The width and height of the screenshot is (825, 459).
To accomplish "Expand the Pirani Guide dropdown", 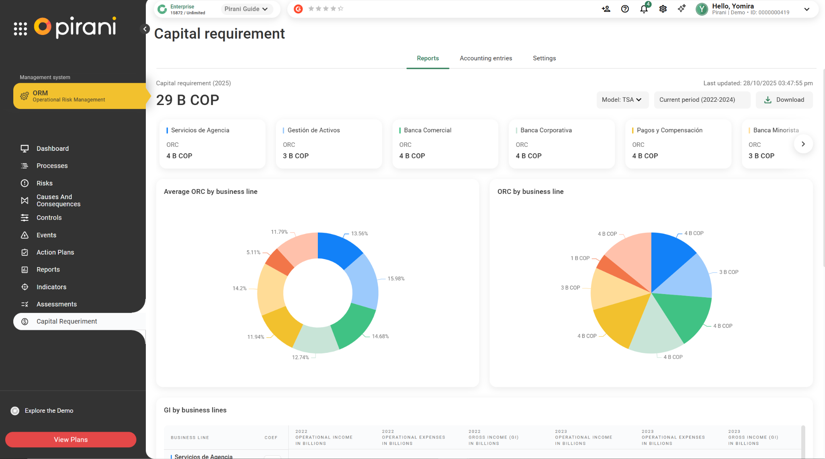I will click(246, 9).
